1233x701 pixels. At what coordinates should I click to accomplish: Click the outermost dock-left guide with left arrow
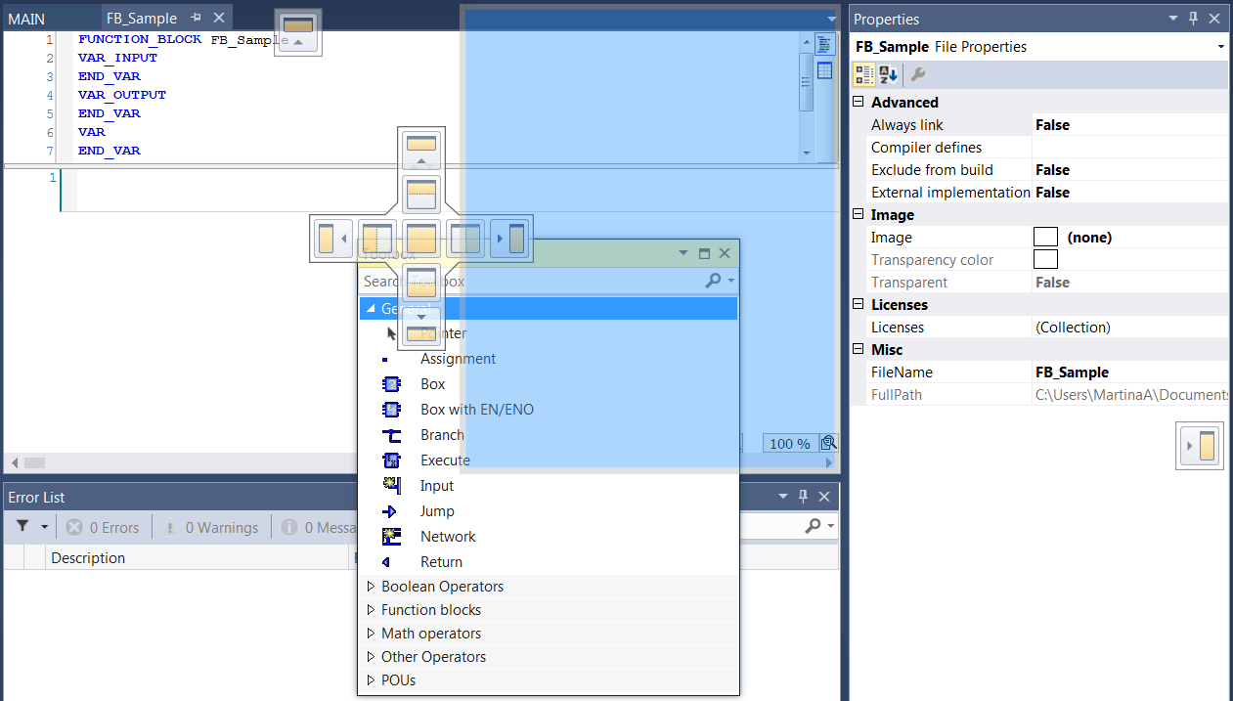click(331, 239)
